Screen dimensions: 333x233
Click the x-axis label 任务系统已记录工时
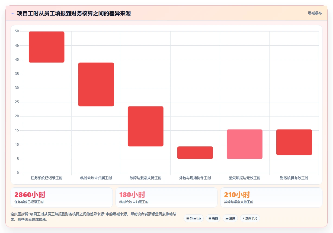[47, 178]
